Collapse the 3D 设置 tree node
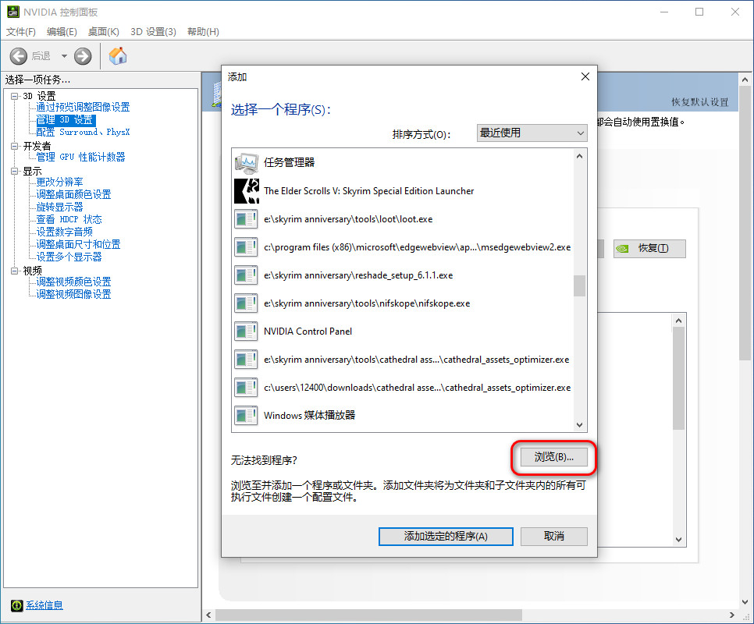This screenshot has height=624, width=754. tap(14, 96)
